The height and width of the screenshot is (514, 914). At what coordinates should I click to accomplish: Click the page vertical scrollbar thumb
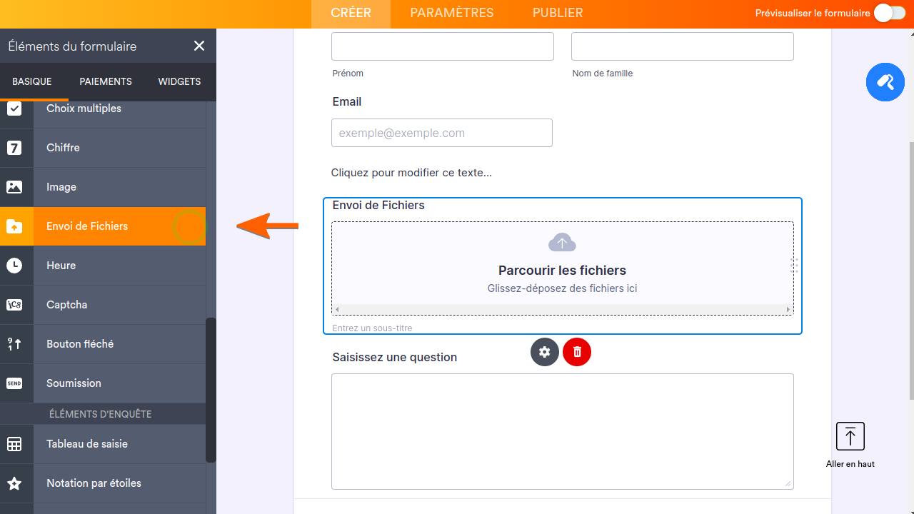click(910, 271)
